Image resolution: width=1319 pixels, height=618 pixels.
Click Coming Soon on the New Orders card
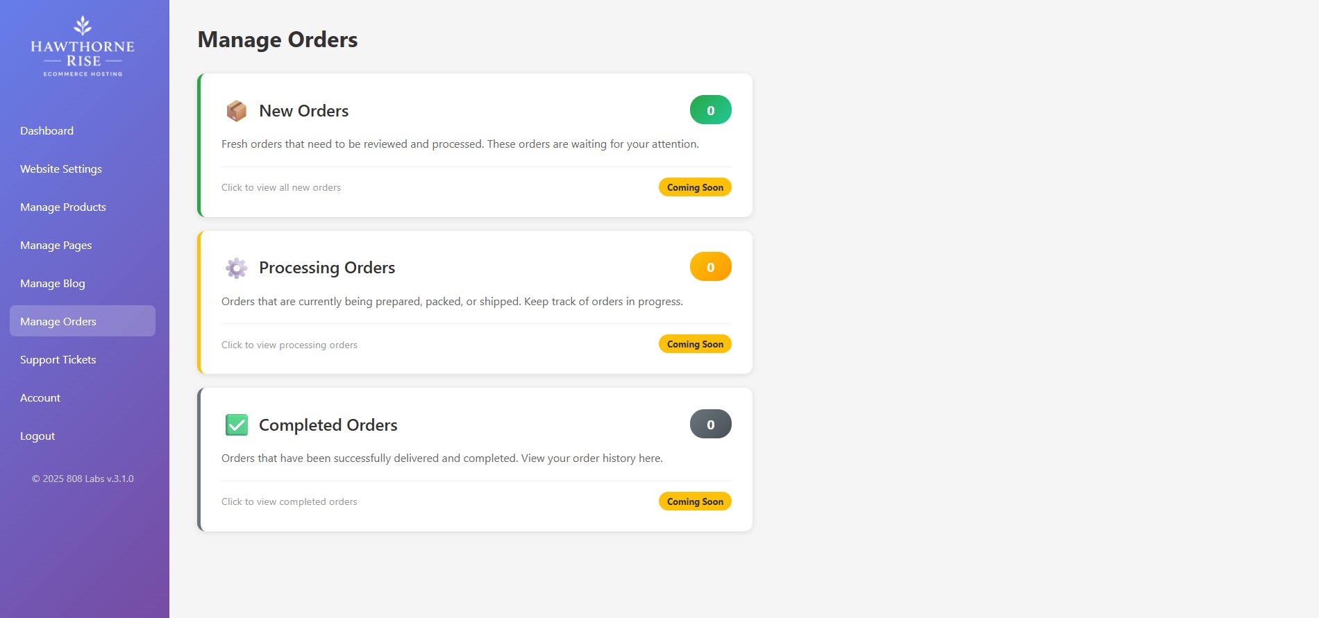pyautogui.click(x=694, y=187)
